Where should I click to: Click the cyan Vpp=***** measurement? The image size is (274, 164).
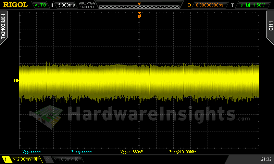(32, 152)
